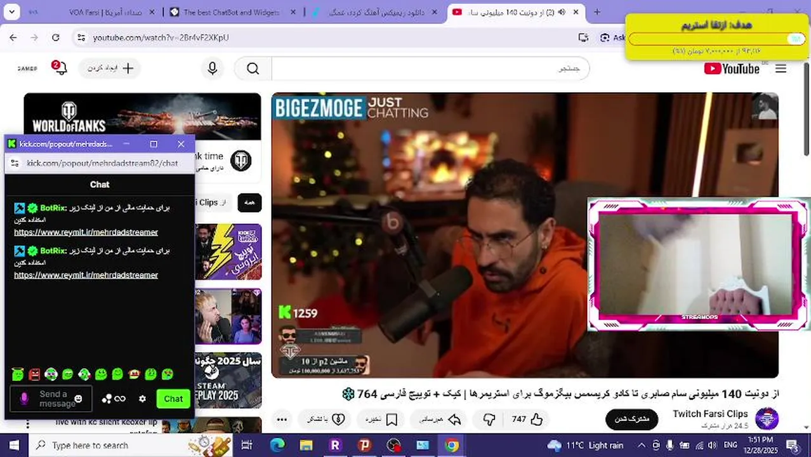Open more actions ellipsis under video
This screenshot has width=811, height=457.
[282, 419]
